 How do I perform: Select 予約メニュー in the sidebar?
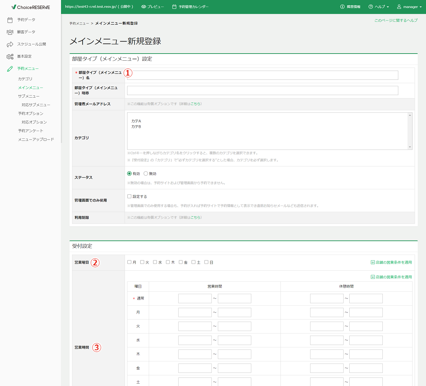[28, 68]
